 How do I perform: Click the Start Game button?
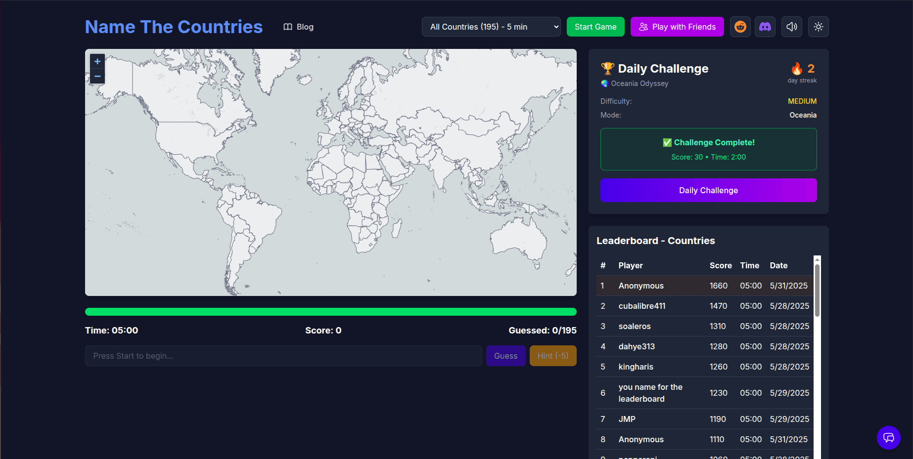595,27
